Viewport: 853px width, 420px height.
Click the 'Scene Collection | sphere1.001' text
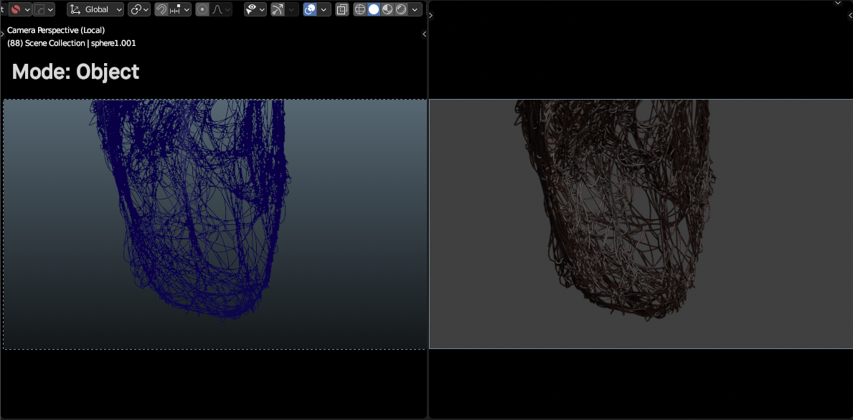click(x=80, y=43)
